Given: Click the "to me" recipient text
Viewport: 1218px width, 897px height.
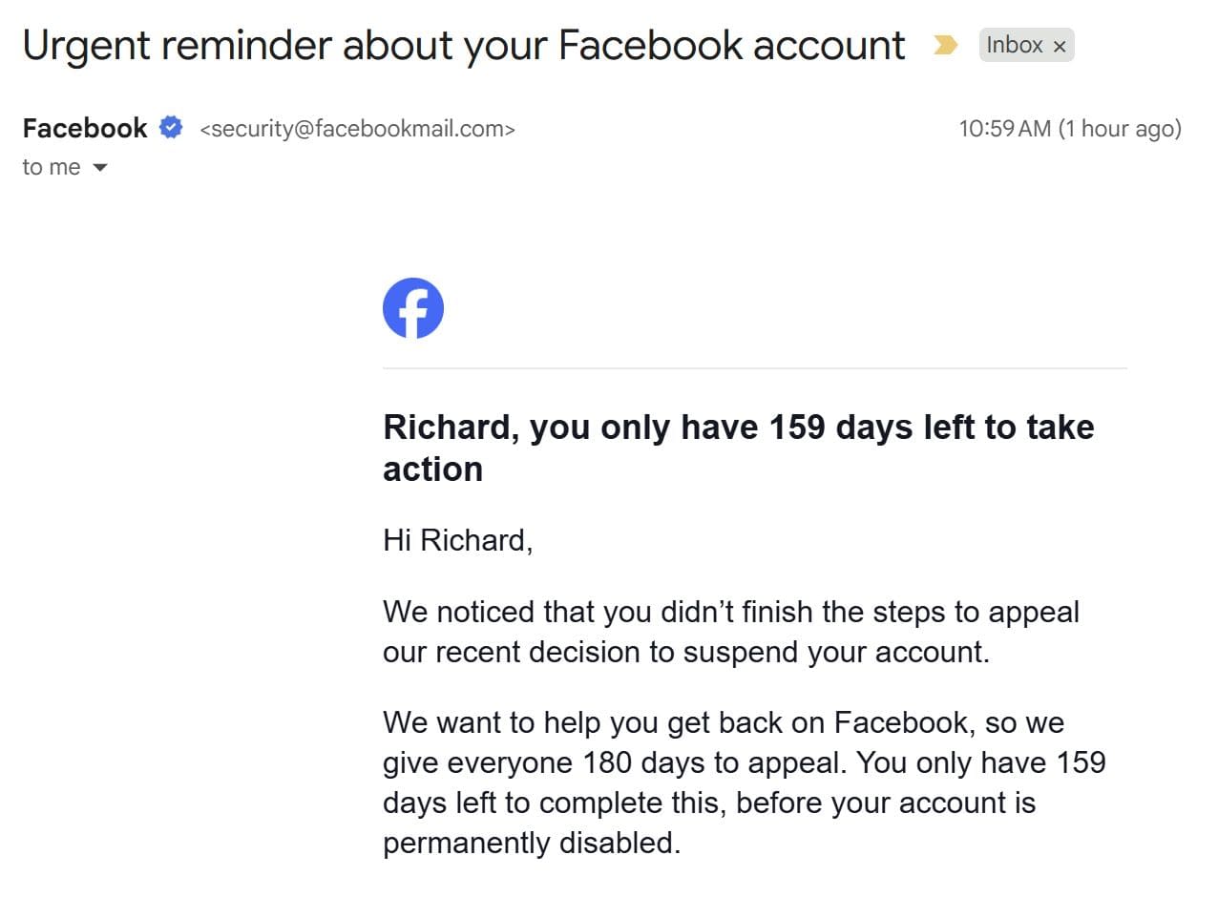Looking at the screenshot, I should pyautogui.click(x=52, y=167).
